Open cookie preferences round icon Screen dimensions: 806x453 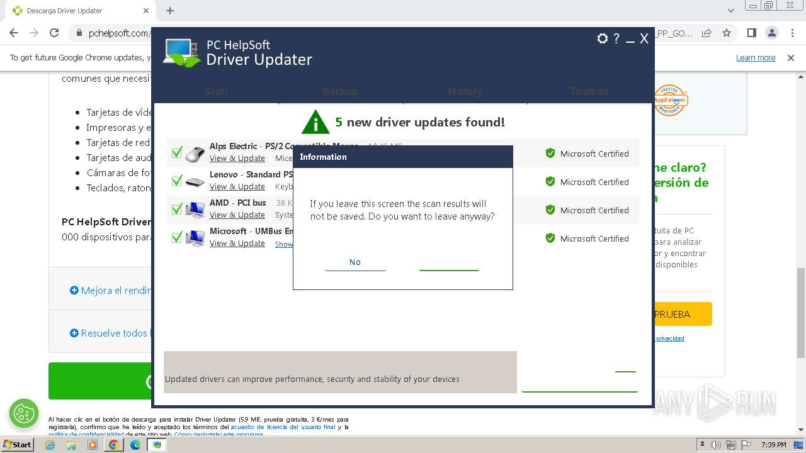point(24,413)
